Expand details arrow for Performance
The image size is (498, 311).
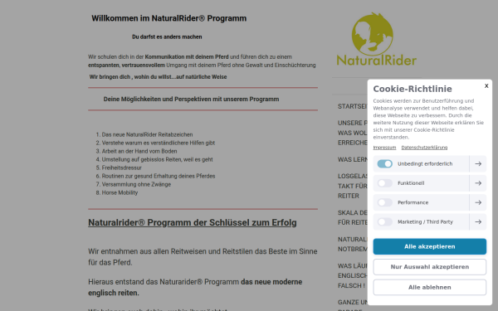pyautogui.click(x=478, y=202)
